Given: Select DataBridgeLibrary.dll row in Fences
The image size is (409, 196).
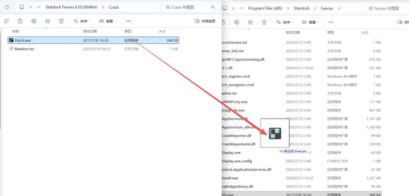Looking at the screenshot, I should (302, 187).
